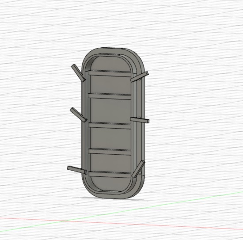The image size is (243, 240).
Task: Click the fourth crossbar from the top
Action: click(x=110, y=152)
